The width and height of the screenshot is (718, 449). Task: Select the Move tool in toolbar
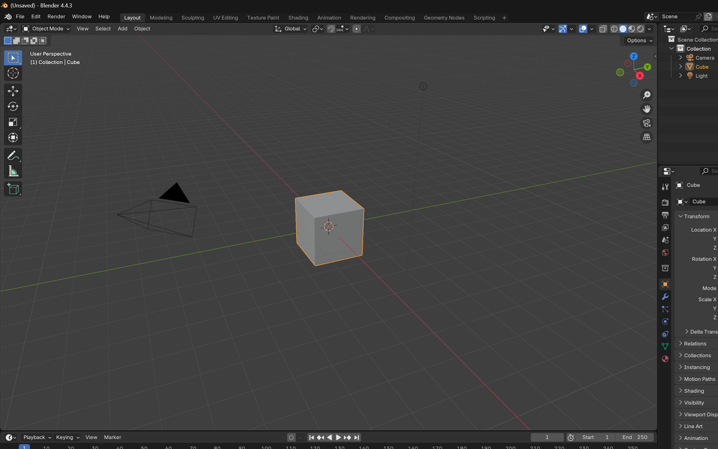[x=13, y=91]
